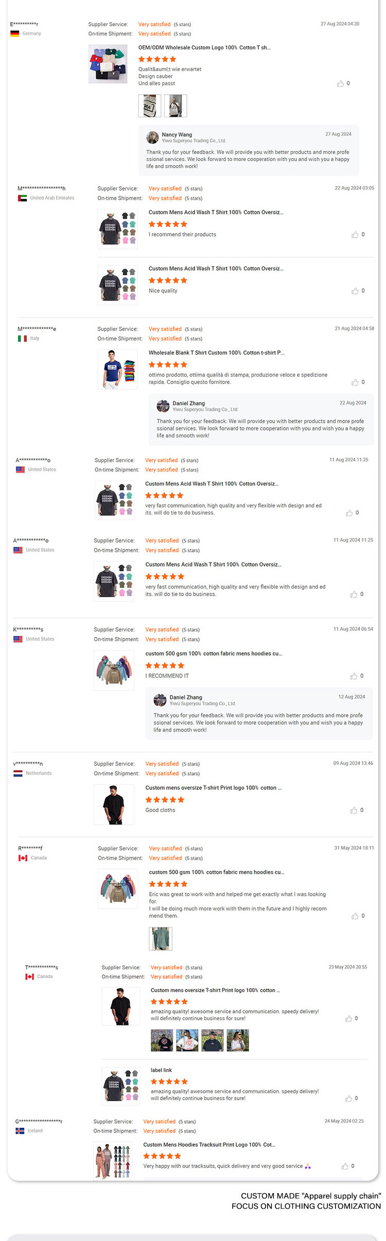Image resolution: width=386 pixels, height=1241 pixels.
Task: Thumbs-up the 'I RECOMMEND IT' hoodie review
Action: 354,676
